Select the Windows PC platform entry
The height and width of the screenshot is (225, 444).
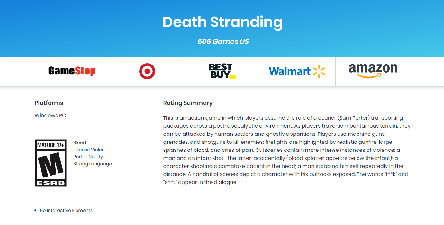point(50,116)
